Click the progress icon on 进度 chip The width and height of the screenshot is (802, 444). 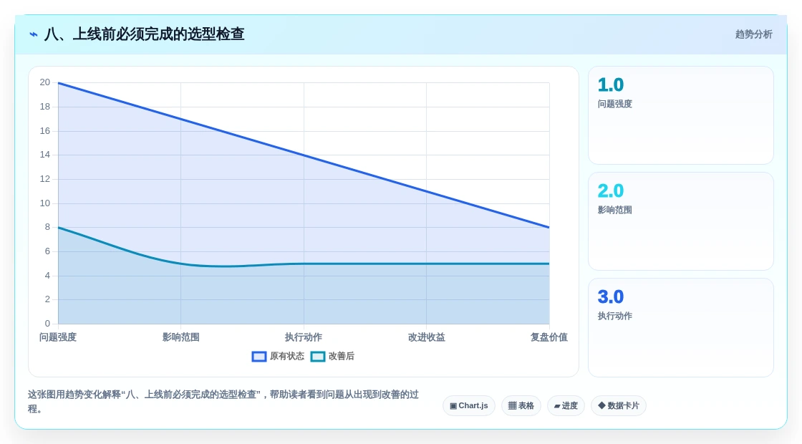pos(557,406)
